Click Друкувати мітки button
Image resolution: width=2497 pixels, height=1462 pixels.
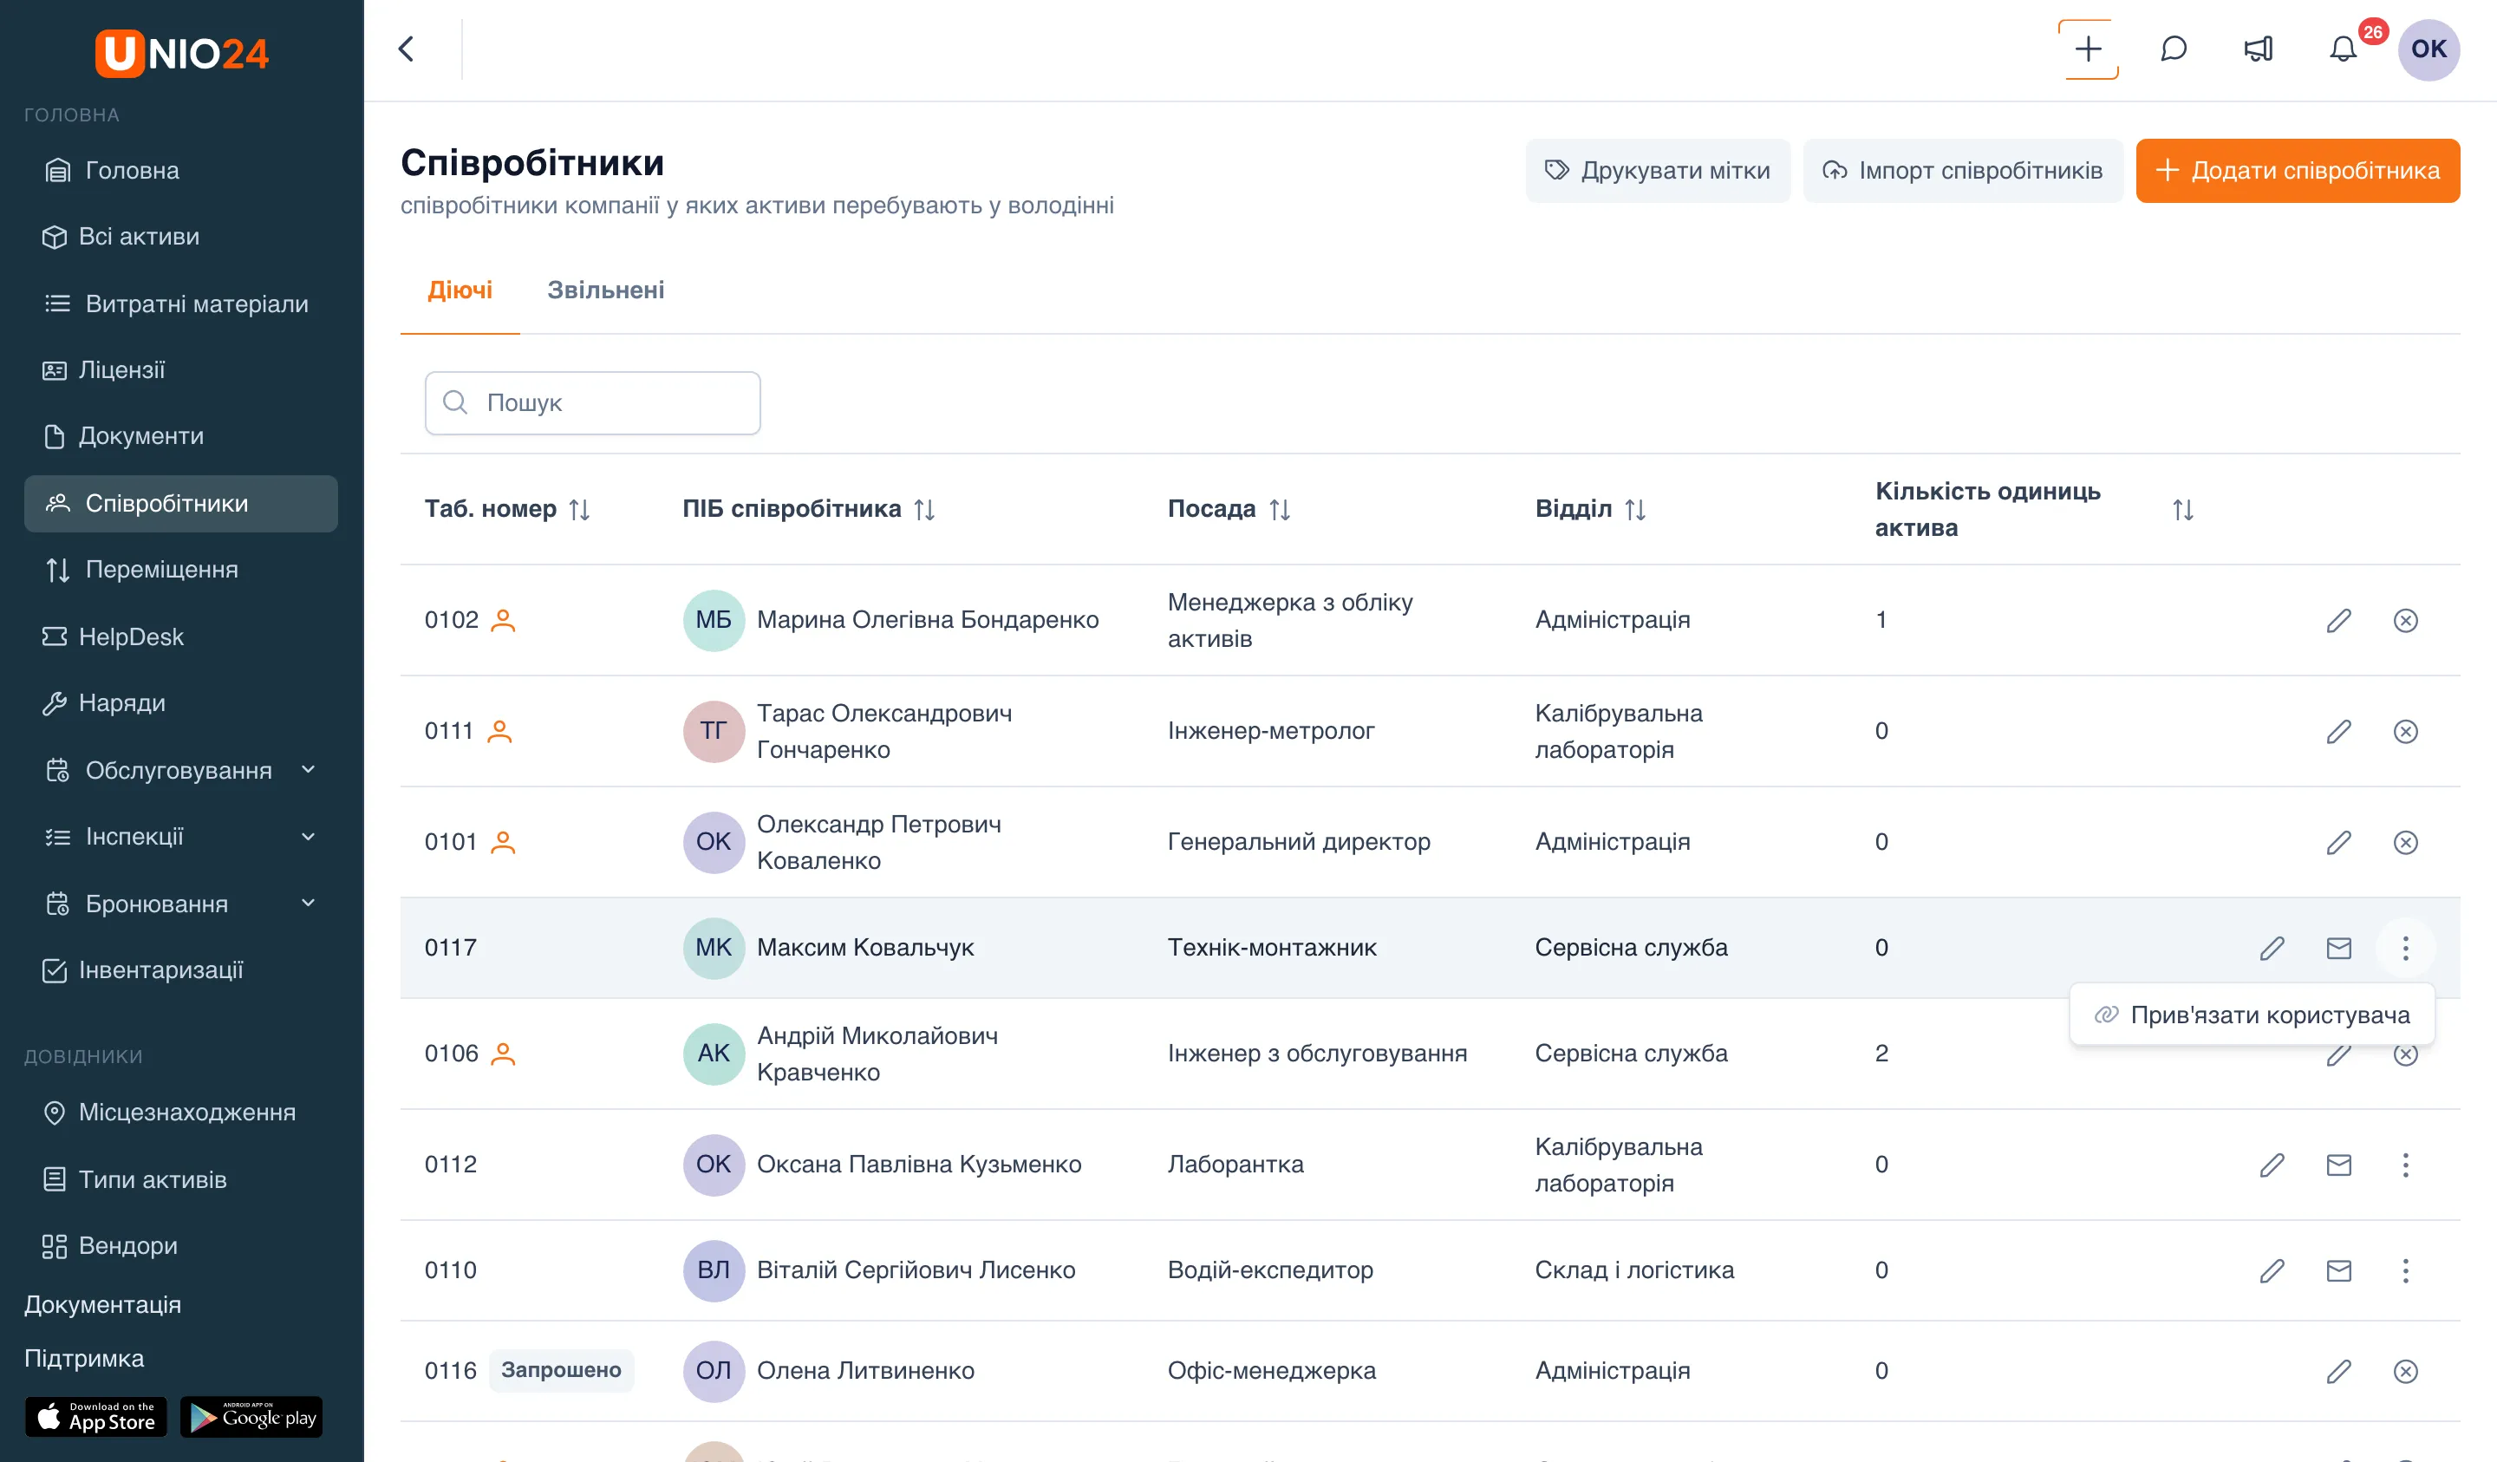(x=1657, y=171)
